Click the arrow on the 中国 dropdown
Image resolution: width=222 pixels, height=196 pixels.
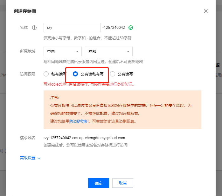[x=77, y=51]
